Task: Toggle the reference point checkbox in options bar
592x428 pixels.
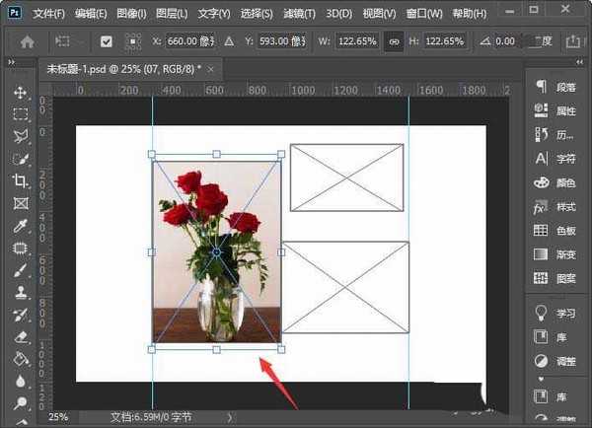Action: pyautogui.click(x=106, y=42)
